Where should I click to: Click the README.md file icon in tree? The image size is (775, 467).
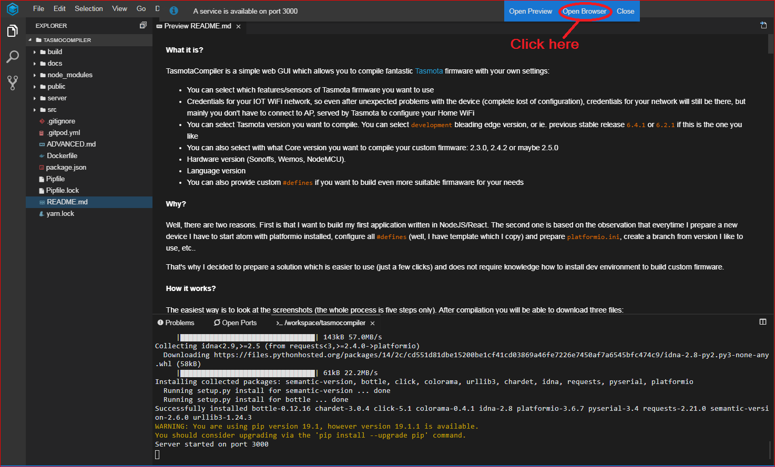pos(42,202)
